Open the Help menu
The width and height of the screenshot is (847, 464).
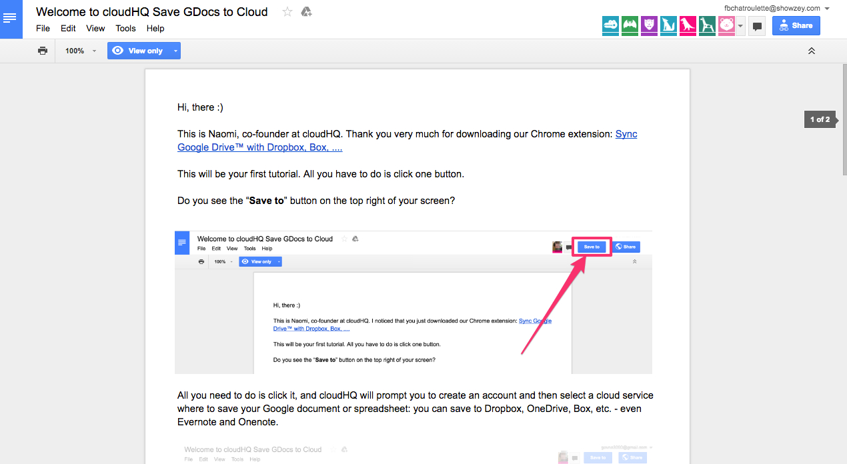pyautogui.click(x=155, y=29)
